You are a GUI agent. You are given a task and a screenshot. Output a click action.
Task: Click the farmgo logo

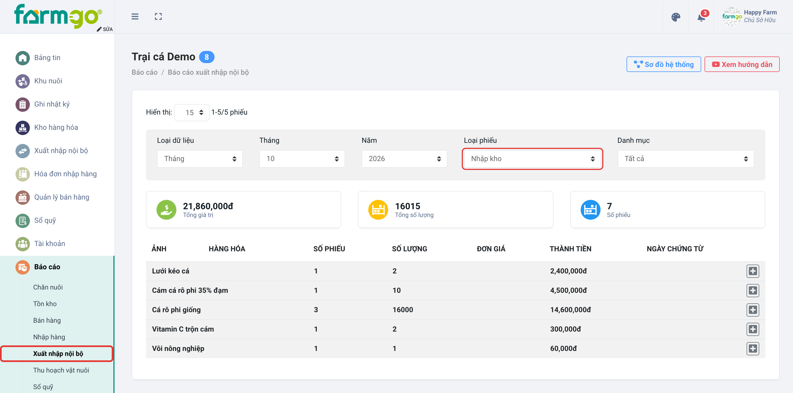pos(58,16)
